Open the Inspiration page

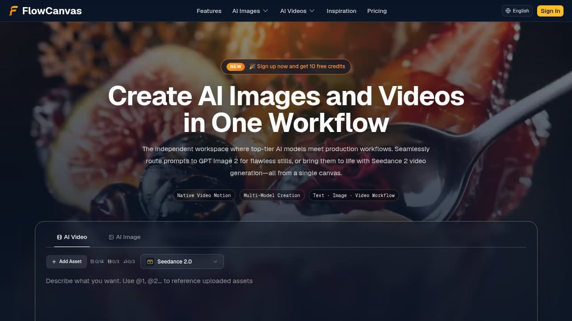(341, 11)
